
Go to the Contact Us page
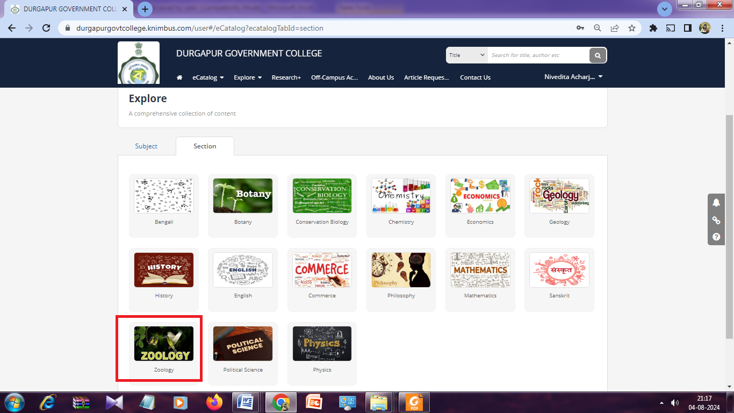475,77
